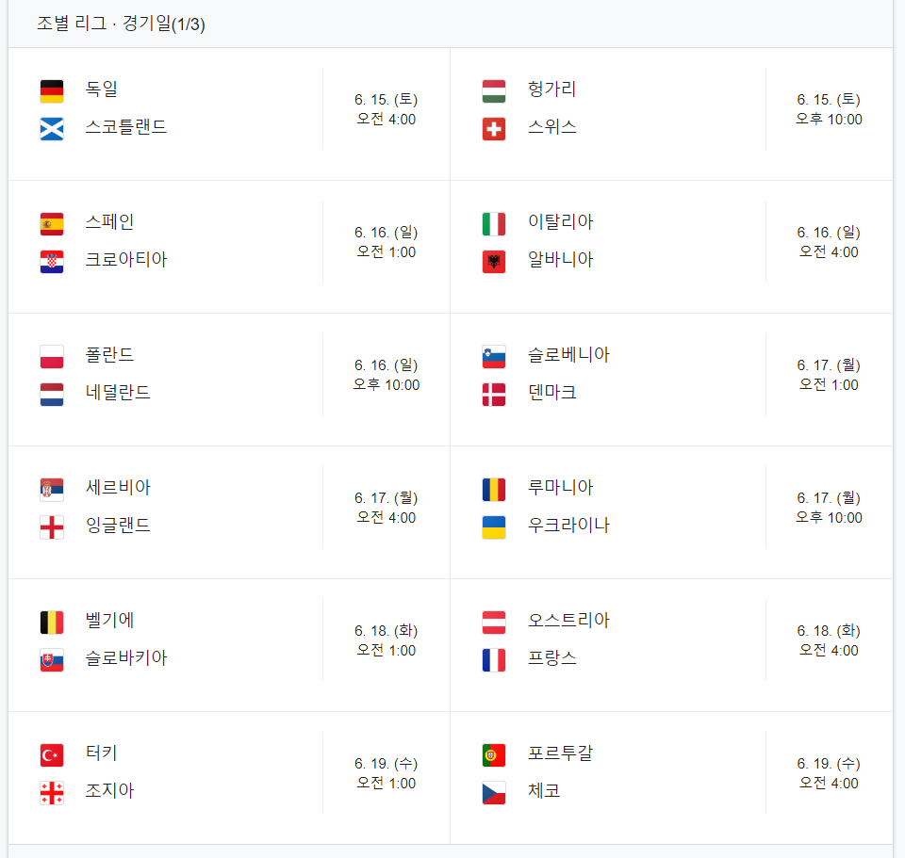Click the Portugal flag icon
The width and height of the screenshot is (905, 858).
493,754
